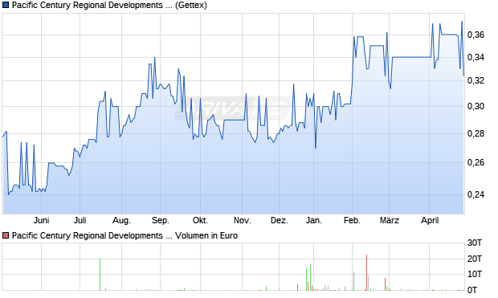Click the red legend square for volume chart

point(6,235)
